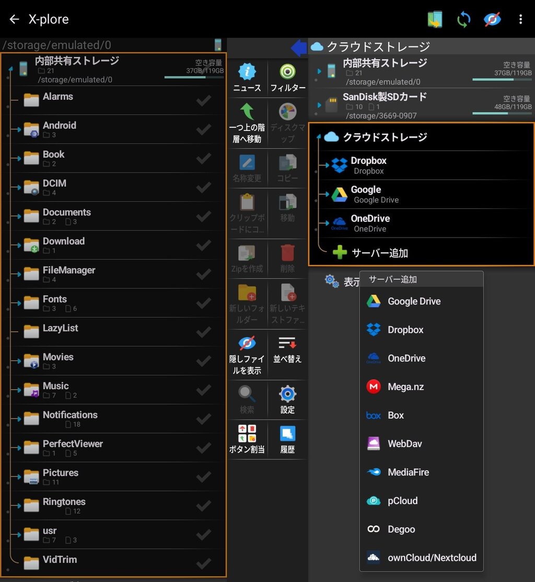
Task: Create a new text file button
Action: (287, 304)
